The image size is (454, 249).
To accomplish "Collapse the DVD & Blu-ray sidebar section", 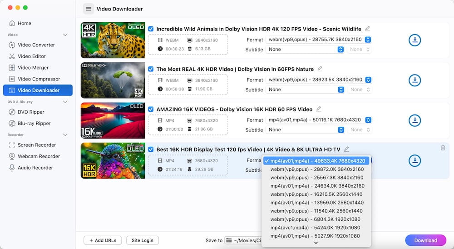I will coord(65,102).
